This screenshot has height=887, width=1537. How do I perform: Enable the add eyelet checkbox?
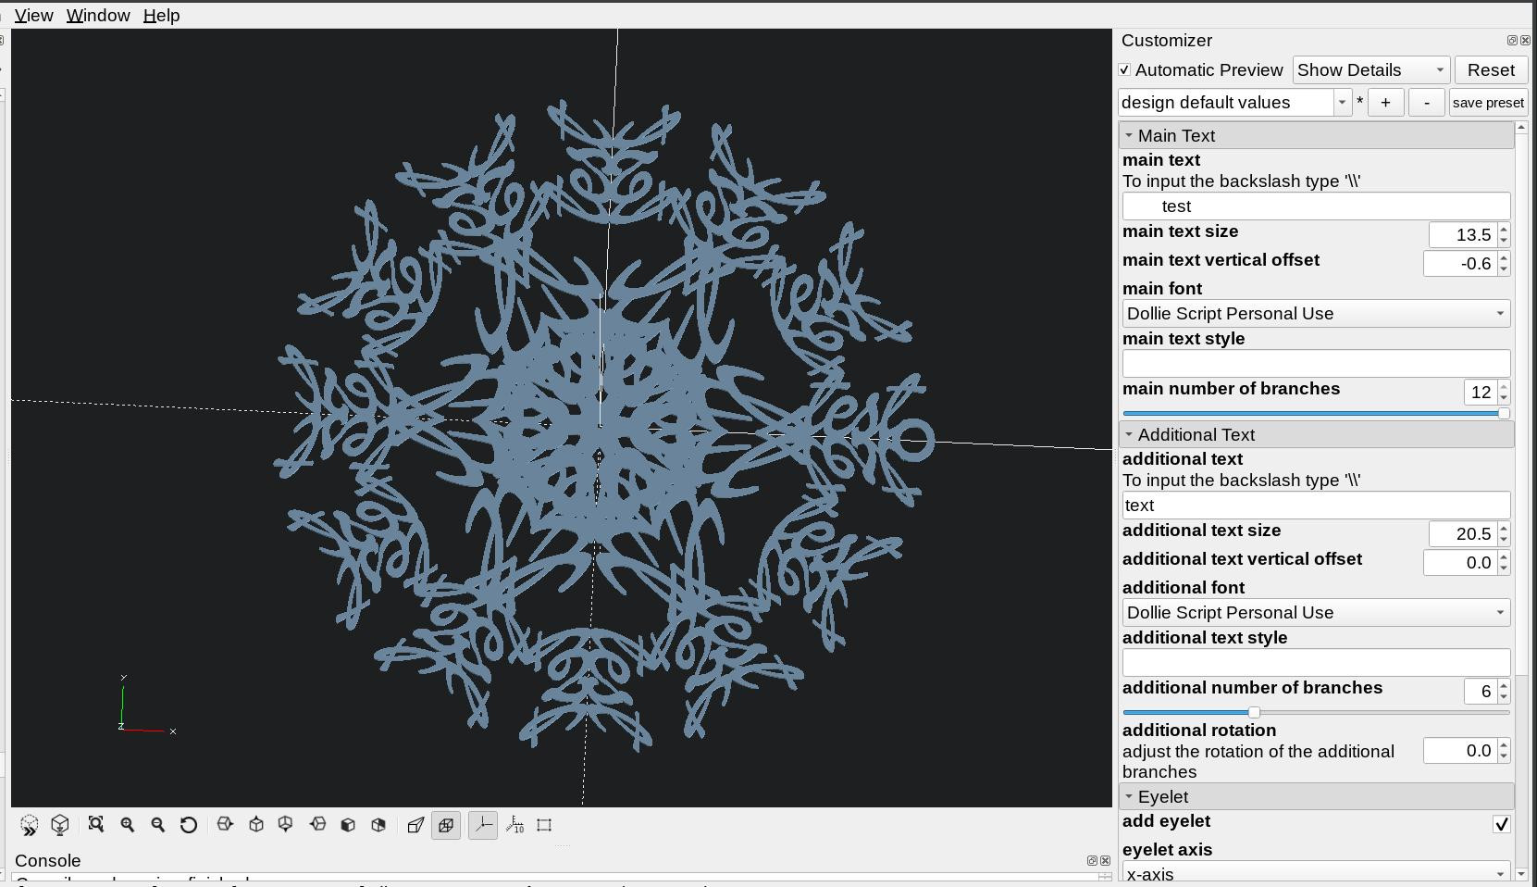tap(1502, 825)
